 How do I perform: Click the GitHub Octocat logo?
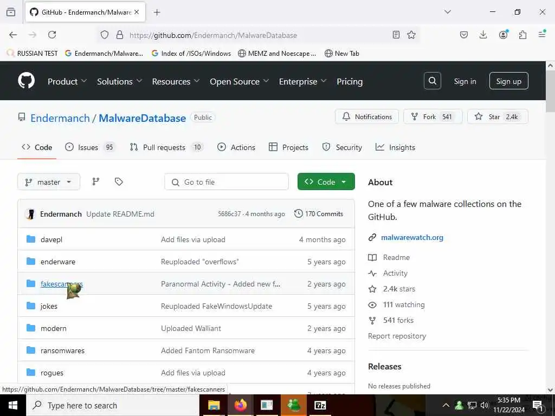(26, 81)
